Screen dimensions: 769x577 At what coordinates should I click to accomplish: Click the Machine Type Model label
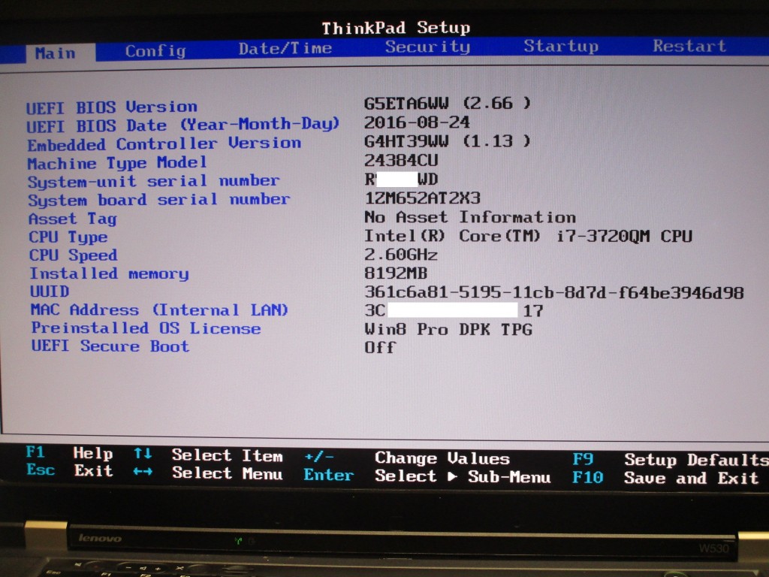pos(117,163)
